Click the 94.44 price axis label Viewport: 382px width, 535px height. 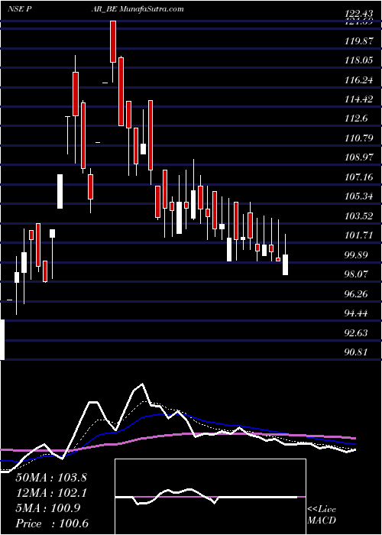pyautogui.click(x=357, y=313)
